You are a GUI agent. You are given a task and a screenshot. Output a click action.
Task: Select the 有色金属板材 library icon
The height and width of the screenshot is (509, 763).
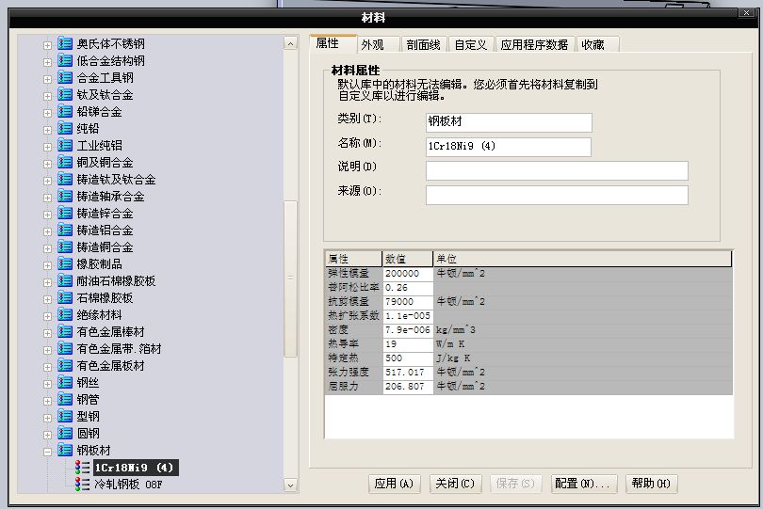[65, 366]
